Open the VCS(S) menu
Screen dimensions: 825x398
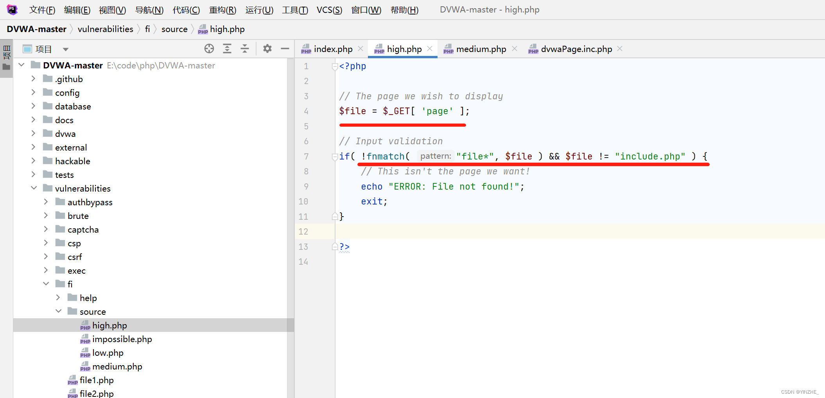point(329,10)
